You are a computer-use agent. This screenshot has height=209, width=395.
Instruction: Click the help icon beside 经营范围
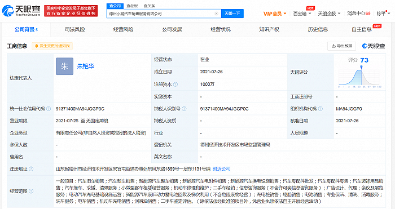31,191
